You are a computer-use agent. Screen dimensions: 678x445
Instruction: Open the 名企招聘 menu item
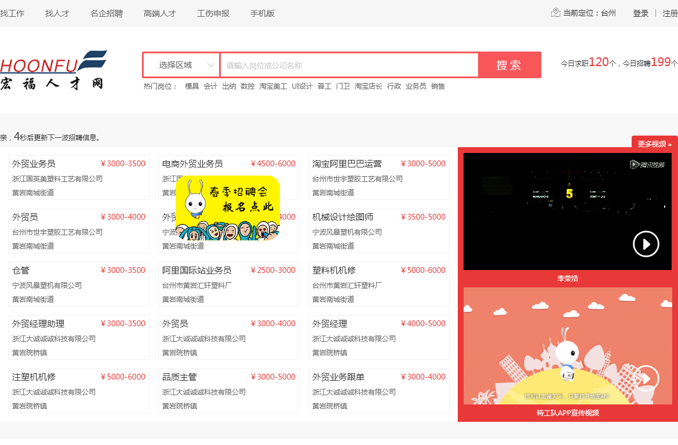click(x=107, y=13)
